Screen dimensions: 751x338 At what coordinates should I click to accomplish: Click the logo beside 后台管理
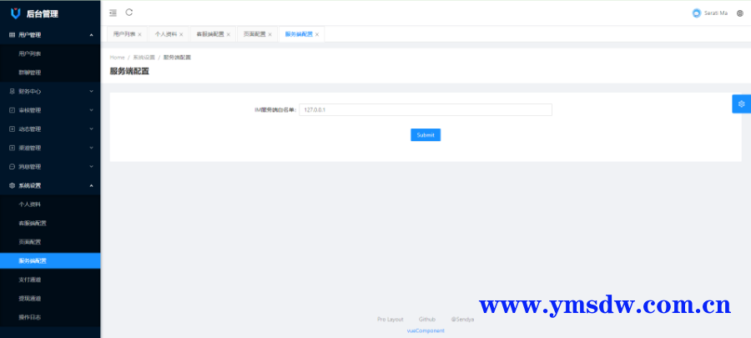coord(15,13)
